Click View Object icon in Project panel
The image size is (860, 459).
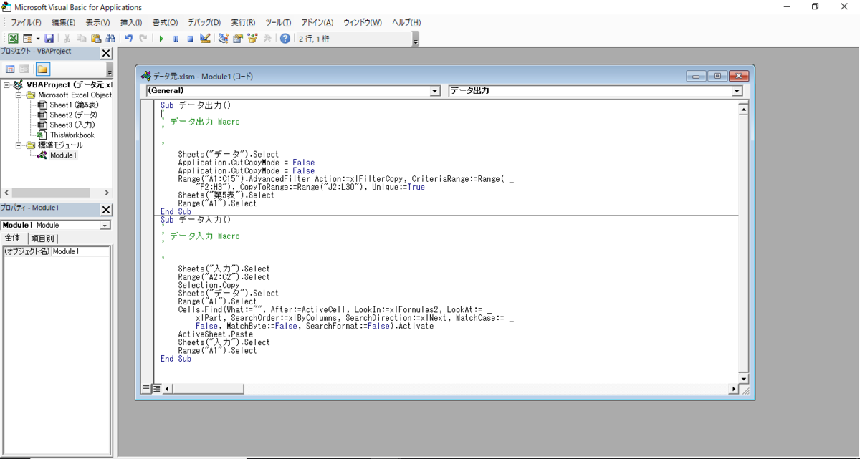point(24,69)
